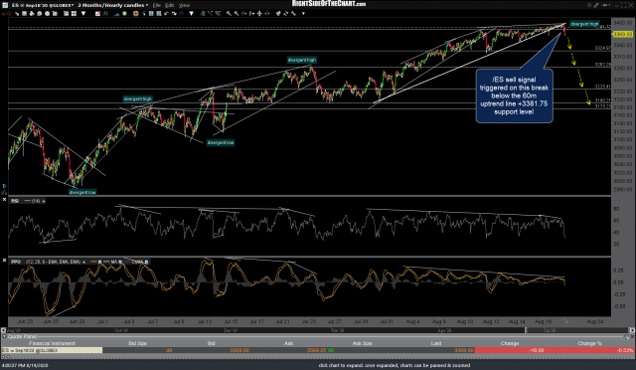The height and width of the screenshot is (370, 636).
Task: Click the four-square grid layout icon
Action: (x=74, y=14)
